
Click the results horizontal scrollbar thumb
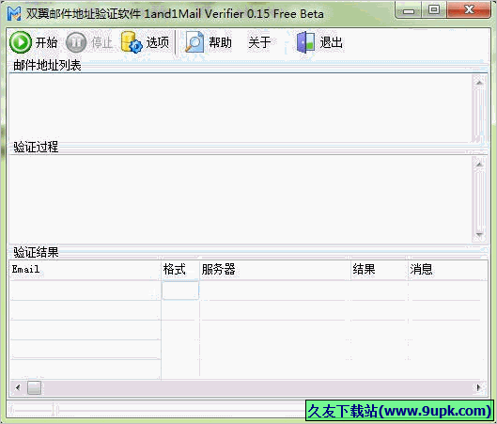[x=34, y=387]
